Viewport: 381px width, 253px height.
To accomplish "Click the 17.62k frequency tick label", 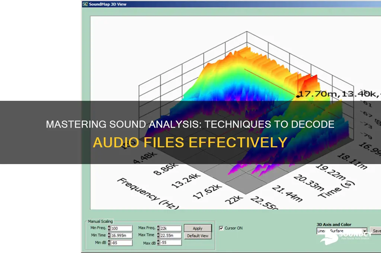I will point(207,192).
